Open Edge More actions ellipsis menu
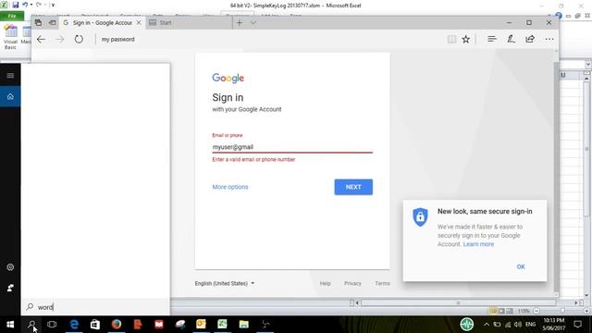The height and width of the screenshot is (333, 592). coord(549,39)
